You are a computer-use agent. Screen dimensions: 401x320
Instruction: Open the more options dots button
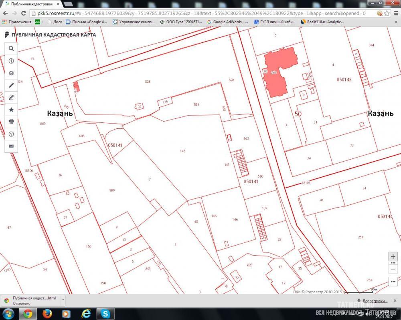coord(393,282)
